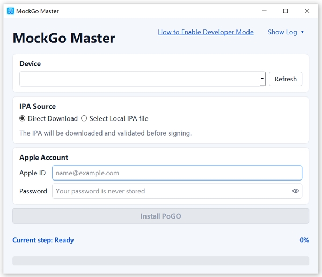The height and width of the screenshot is (277, 322).
Task: Toggle password visibility eye icon
Action: [x=296, y=191]
